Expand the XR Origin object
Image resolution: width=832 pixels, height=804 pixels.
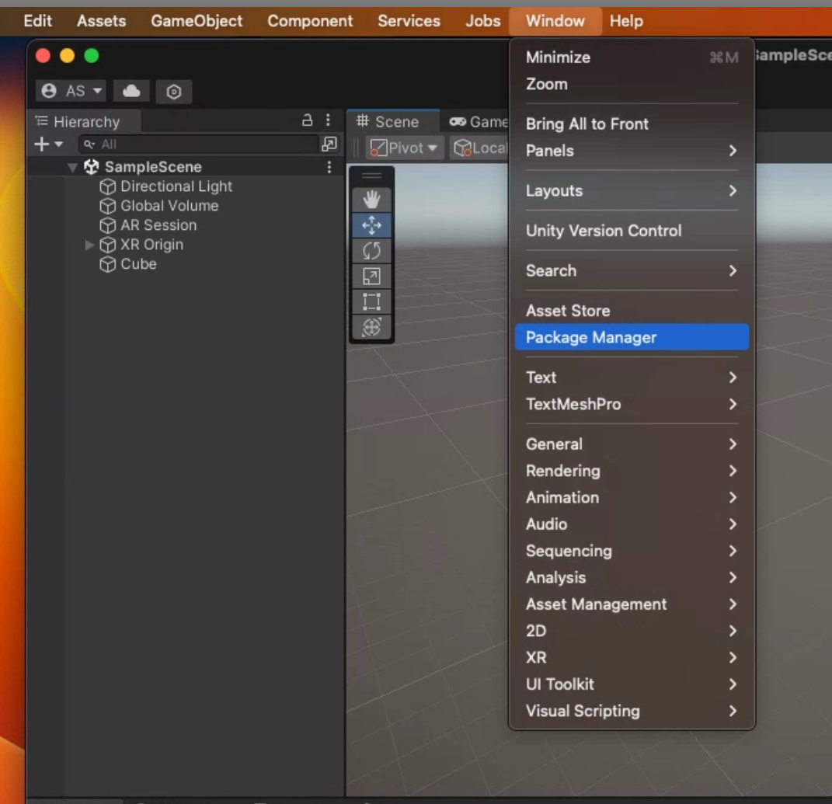pos(89,245)
